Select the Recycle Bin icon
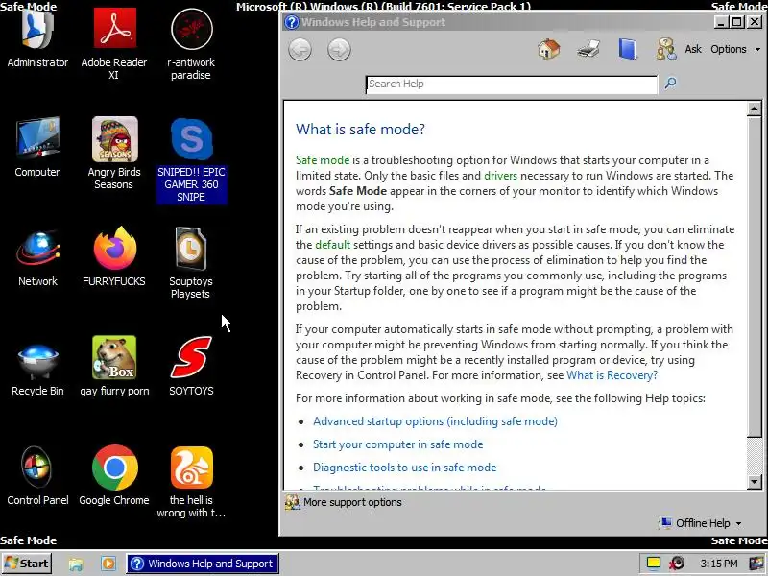 [x=37, y=368]
